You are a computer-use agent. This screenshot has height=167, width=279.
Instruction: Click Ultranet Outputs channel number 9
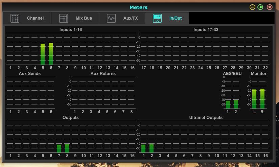(x=209, y=156)
